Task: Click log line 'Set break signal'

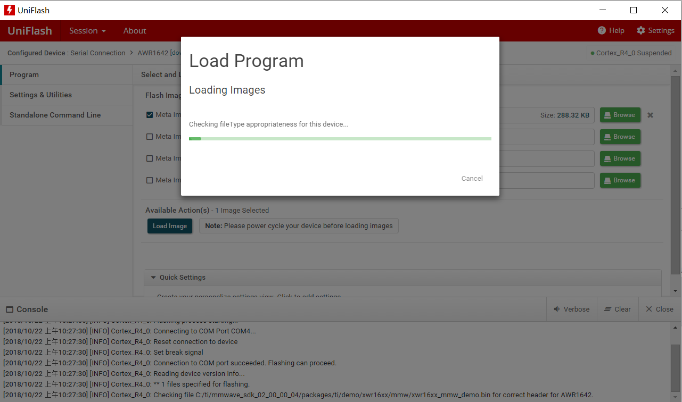Action: click(103, 353)
